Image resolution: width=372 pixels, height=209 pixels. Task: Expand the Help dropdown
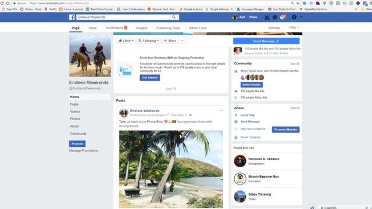(294, 27)
